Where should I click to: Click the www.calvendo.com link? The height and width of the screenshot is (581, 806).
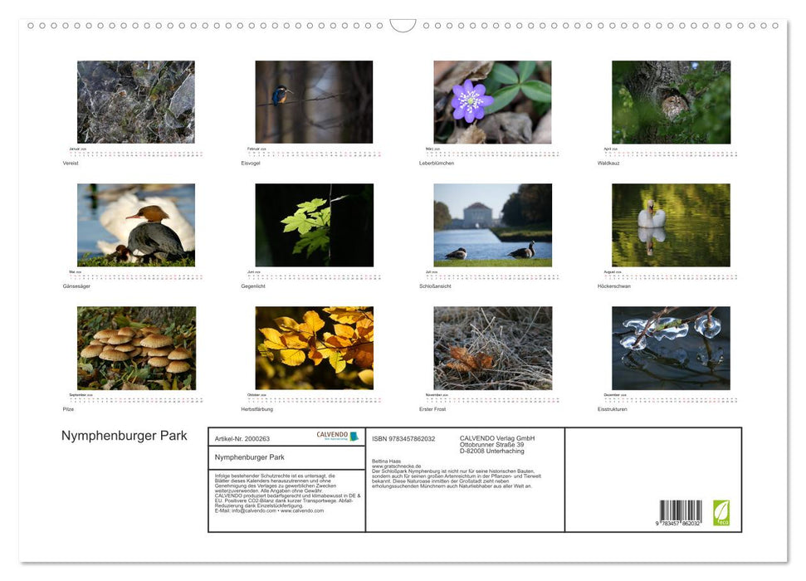(x=302, y=510)
